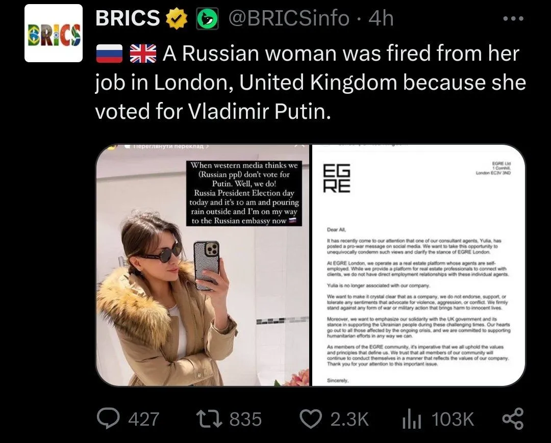
Task: Click the @BRICSinfo handle
Action: tap(288, 19)
